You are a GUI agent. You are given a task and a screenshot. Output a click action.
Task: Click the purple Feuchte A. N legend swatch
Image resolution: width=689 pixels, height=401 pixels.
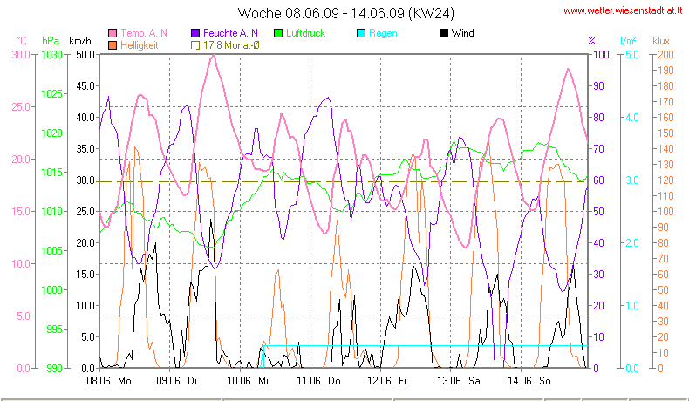pos(195,33)
